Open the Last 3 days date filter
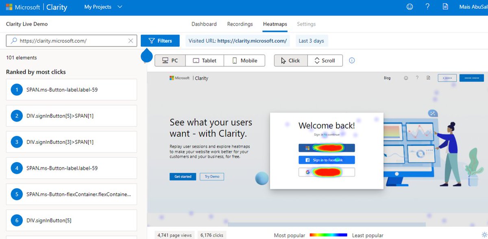This screenshot has height=239, width=488. tap(311, 41)
